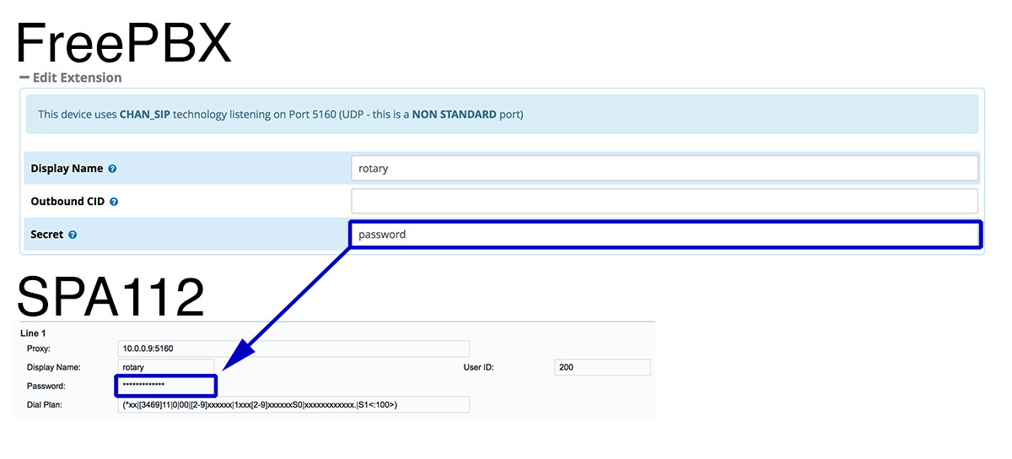Select the 'User ID:' label
1012x459 pixels.
pyautogui.click(x=478, y=367)
